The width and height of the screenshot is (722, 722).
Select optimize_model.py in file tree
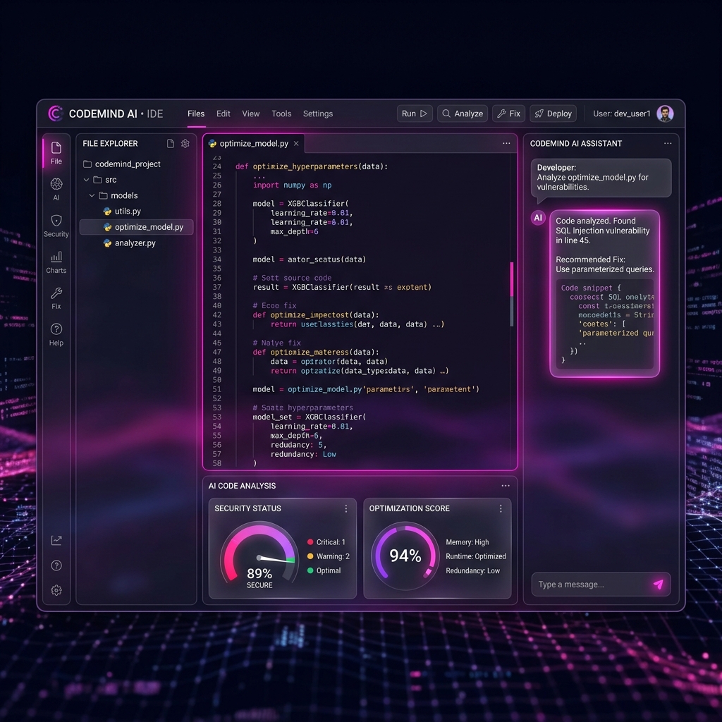coord(136,227)
